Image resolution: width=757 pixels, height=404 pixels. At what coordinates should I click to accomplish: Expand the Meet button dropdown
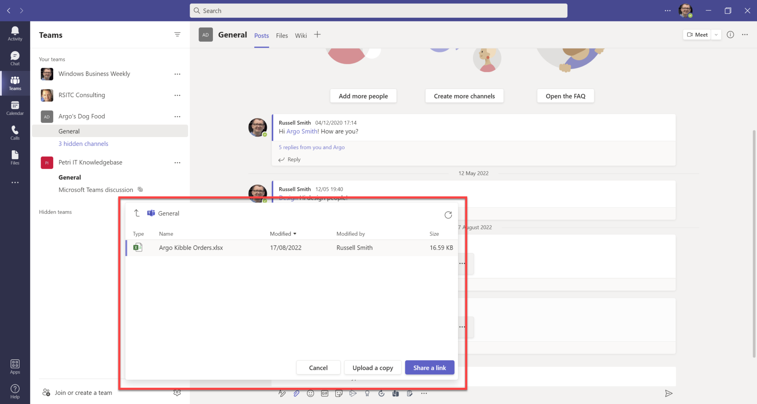coord(716,34)
